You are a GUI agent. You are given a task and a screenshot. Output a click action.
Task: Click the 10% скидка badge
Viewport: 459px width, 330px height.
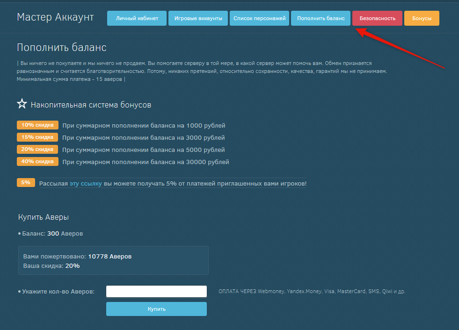pos(37,125)
